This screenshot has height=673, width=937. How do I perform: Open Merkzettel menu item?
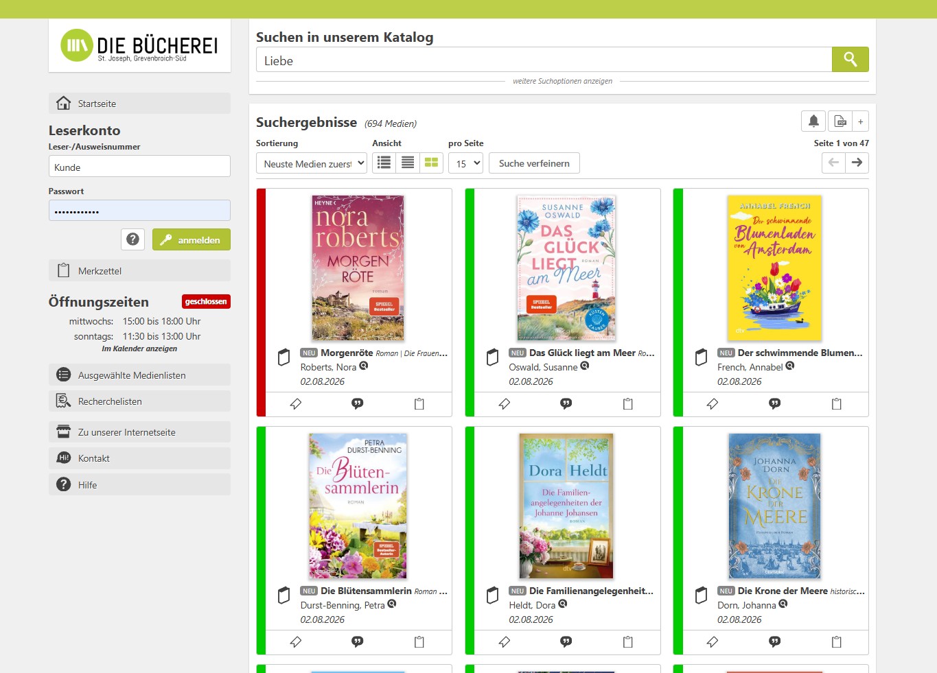(139, 271)
